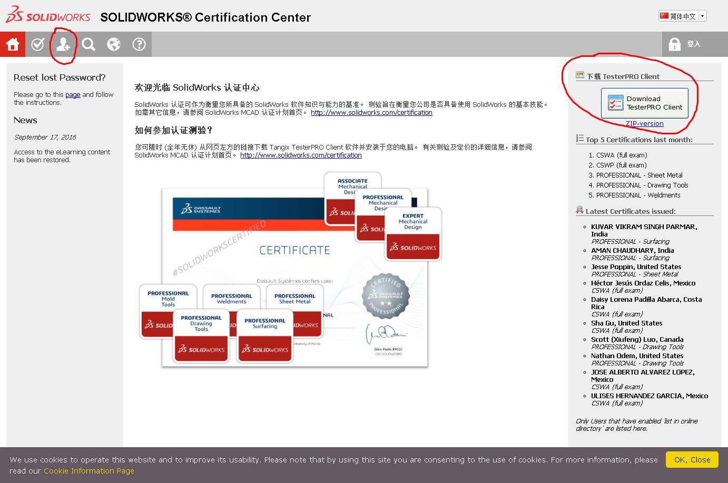The width and height of the screenshot is (728, 483).
Task: Open the search icon in the toolbar
Action: [x=88, y=44]
